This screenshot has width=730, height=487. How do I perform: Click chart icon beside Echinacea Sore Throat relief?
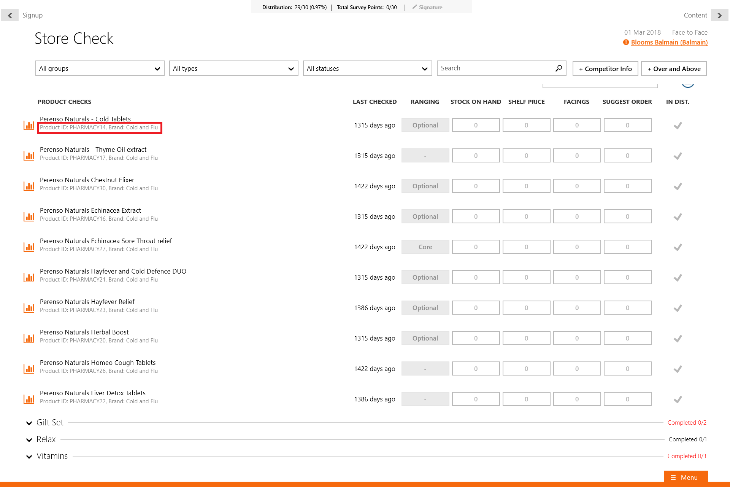tap(29, 247)
